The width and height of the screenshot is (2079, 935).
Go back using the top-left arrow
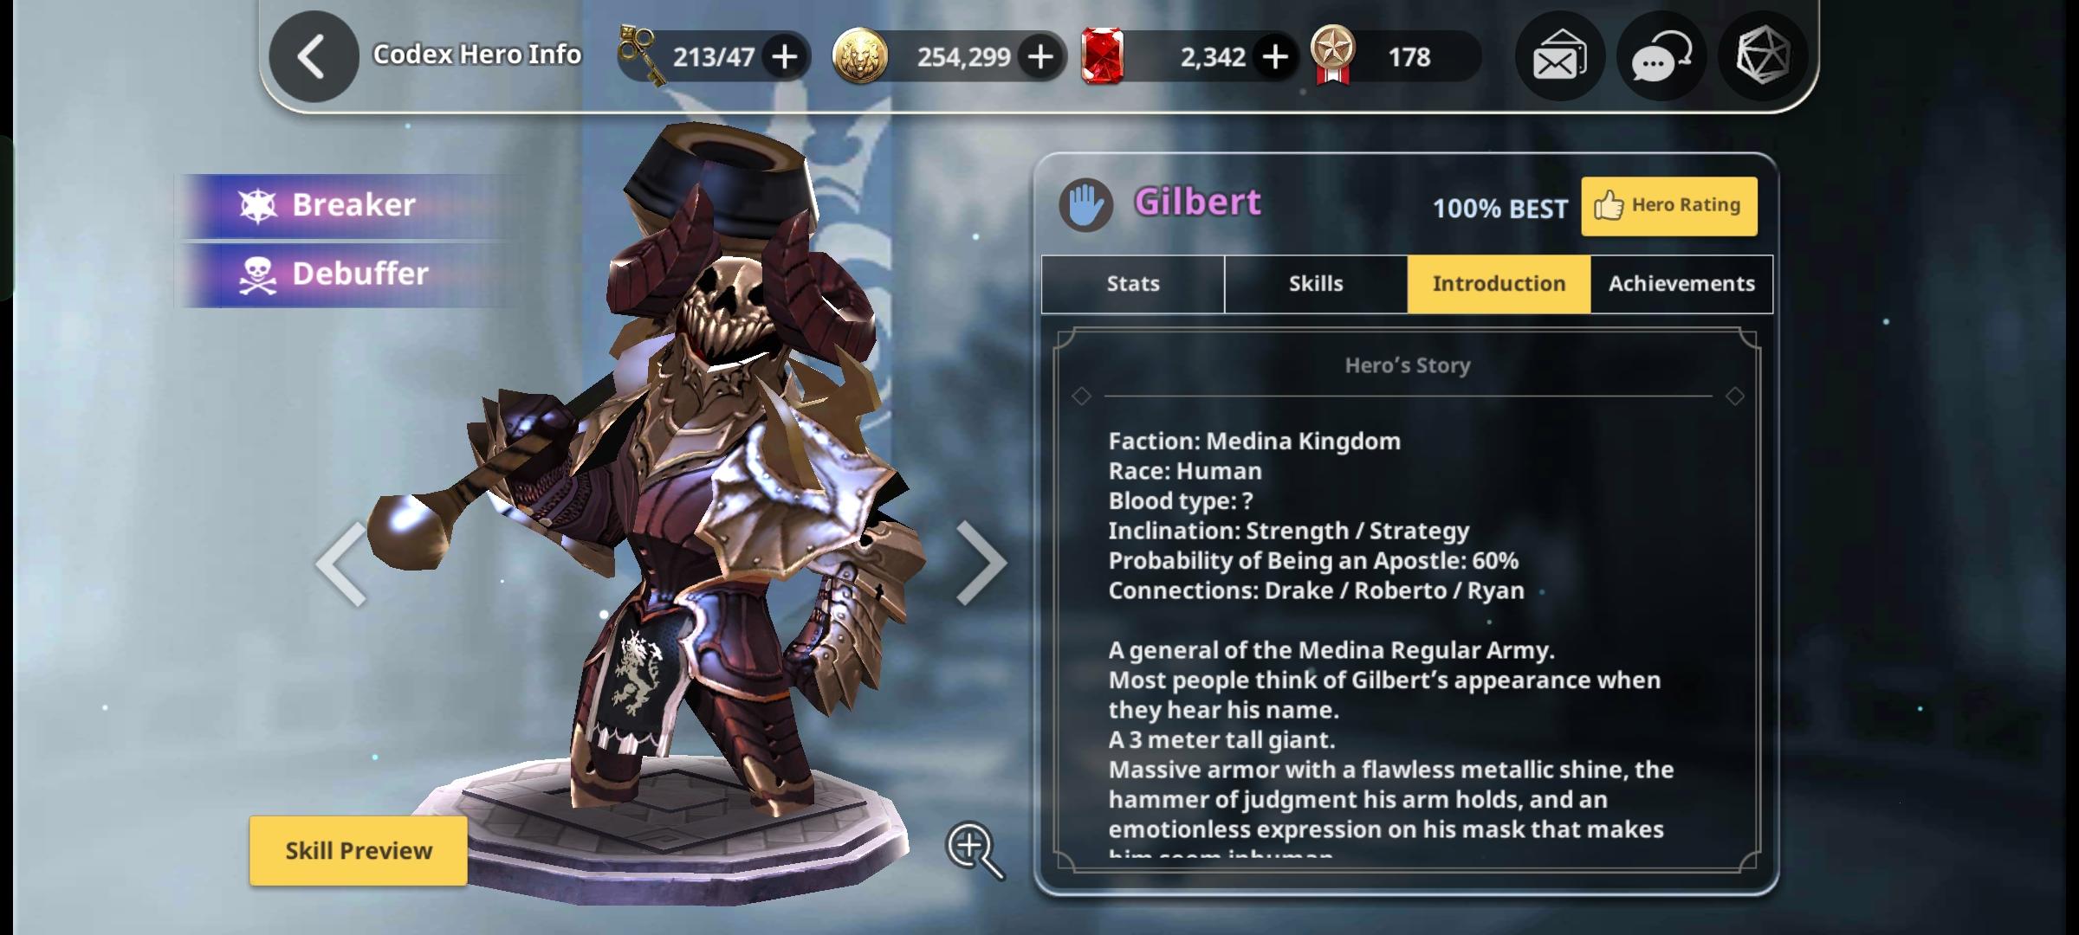click(314, 57)
